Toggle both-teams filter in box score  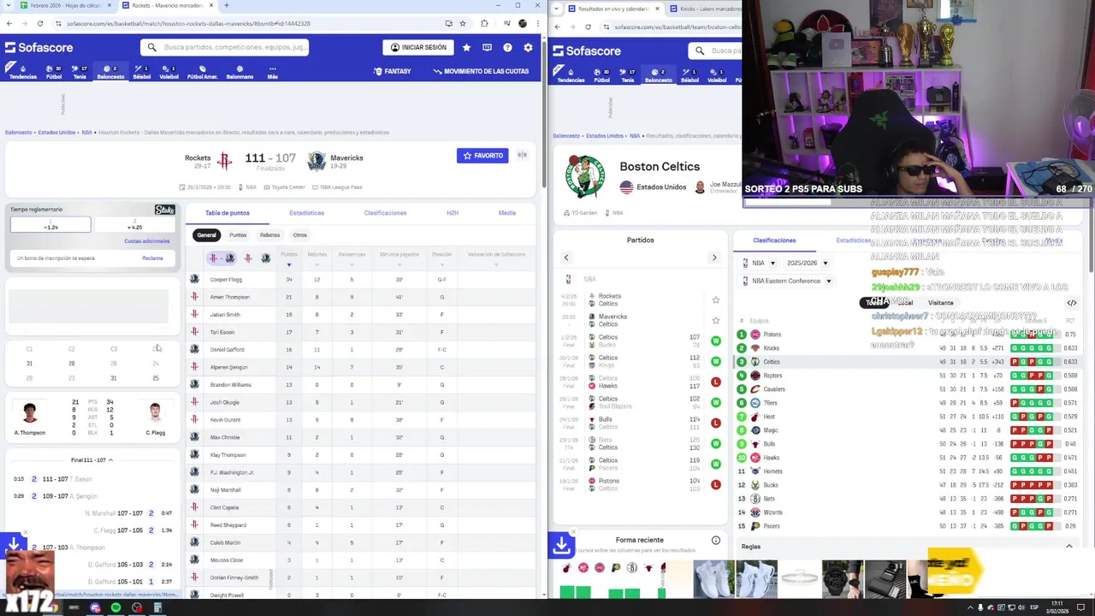pos(221,258)
